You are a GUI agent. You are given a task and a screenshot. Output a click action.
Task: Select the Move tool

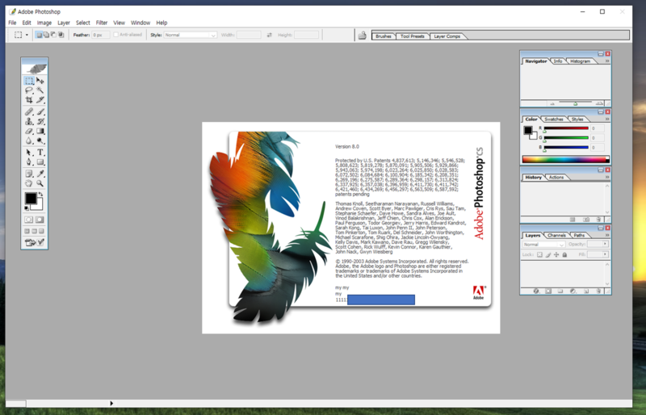point(40,81)
